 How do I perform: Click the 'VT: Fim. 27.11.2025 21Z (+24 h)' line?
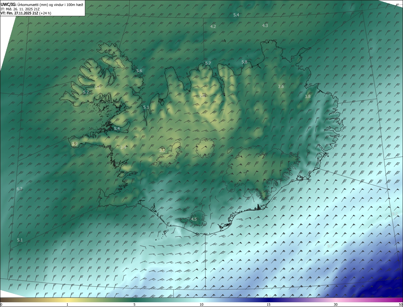pos(26,13)
